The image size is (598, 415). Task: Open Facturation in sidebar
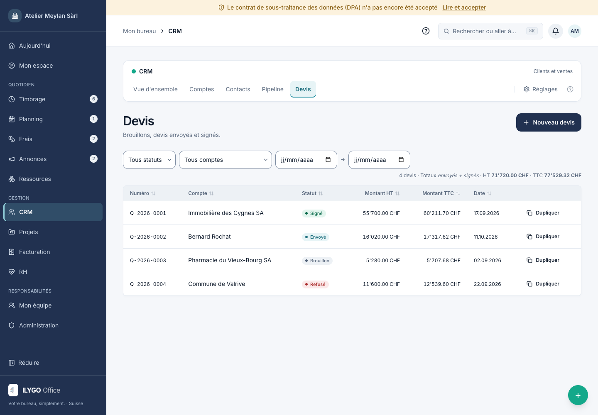[x=53, y=252]
